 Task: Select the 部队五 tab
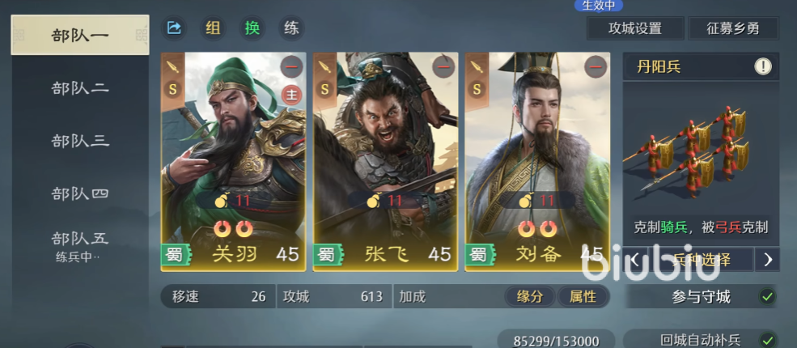[x=80, y=246]
